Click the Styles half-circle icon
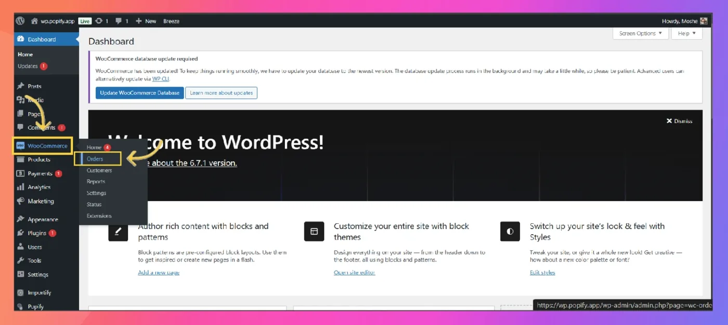Screen dimensions: 728x325 click(510, 232)
